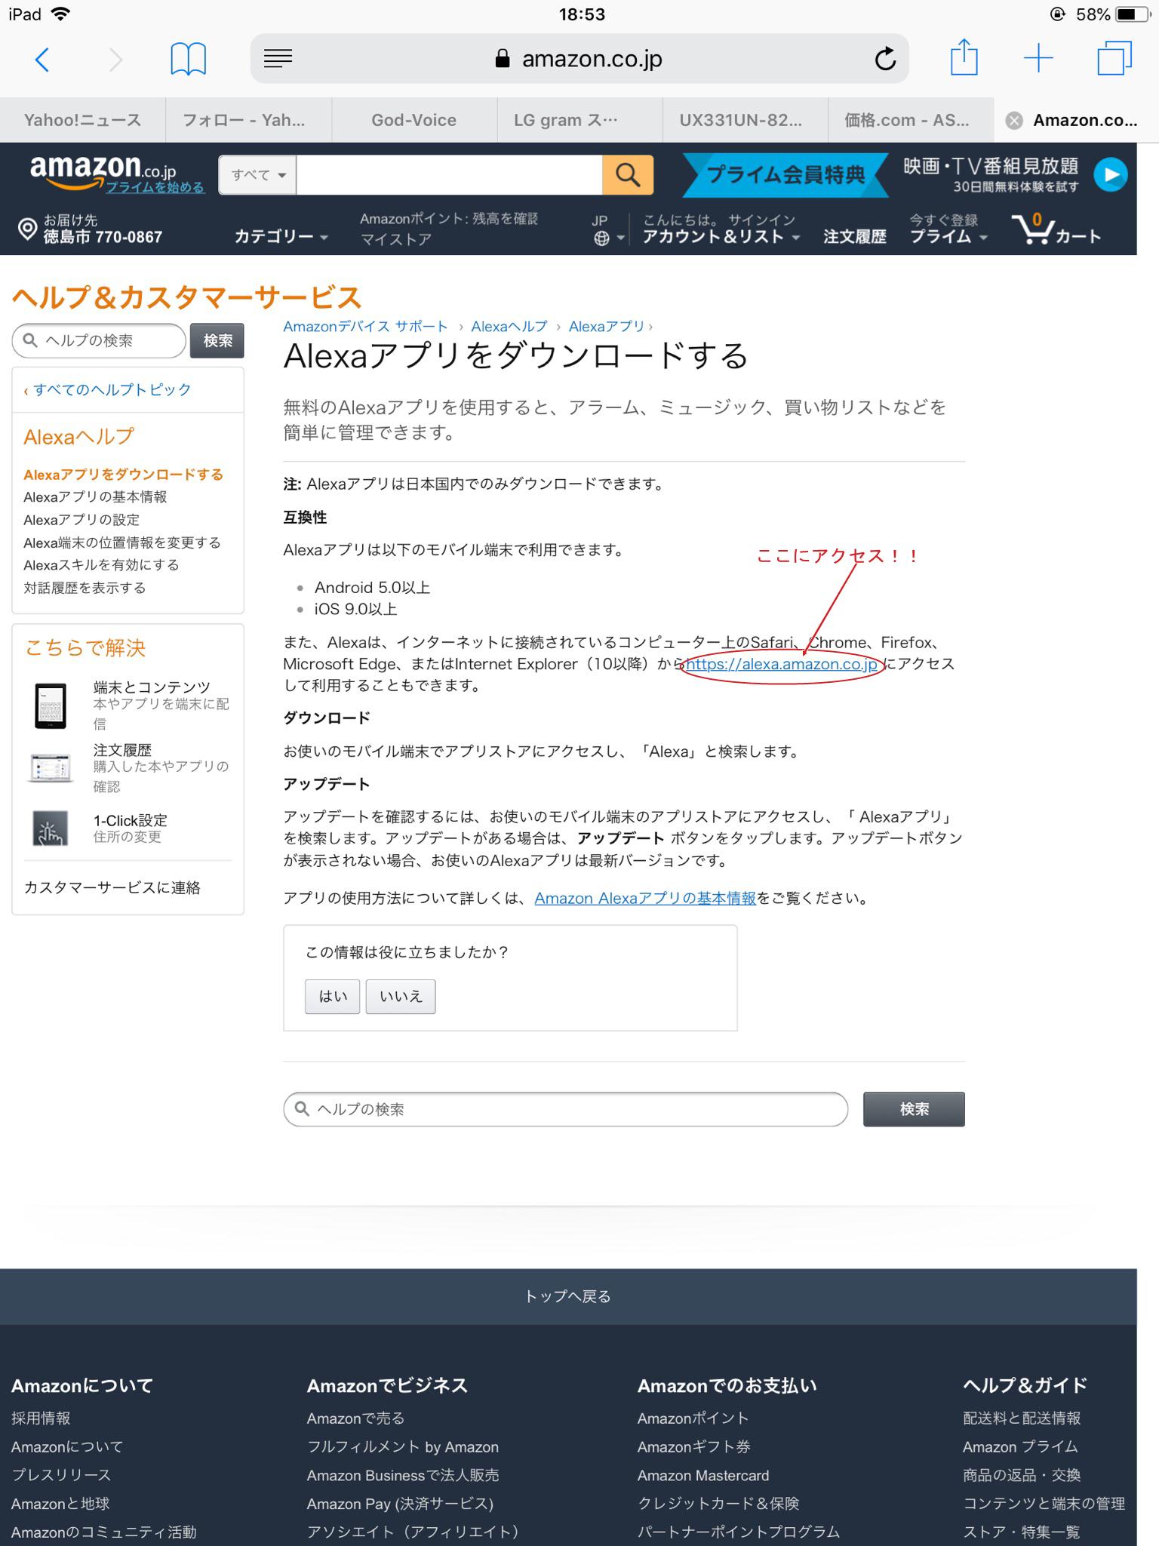Close the Amazon.co tab with the x
The width and height of the screenshot is (1159, 1546).
pyautogui.click(x=1015, y=120)
